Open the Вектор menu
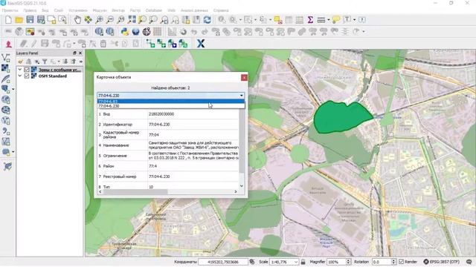This screenshot has height=267, width=476. coord(118,10)
